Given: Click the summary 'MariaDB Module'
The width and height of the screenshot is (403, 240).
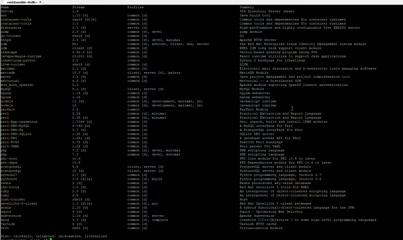Looking at the screenshot, I should tap(254, 73).
